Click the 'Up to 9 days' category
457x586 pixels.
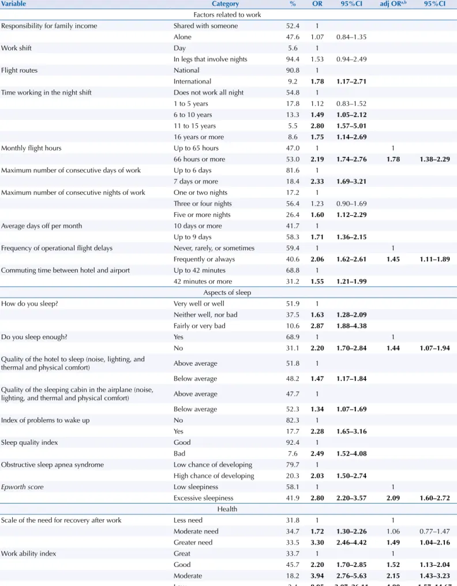click(192, 237)
